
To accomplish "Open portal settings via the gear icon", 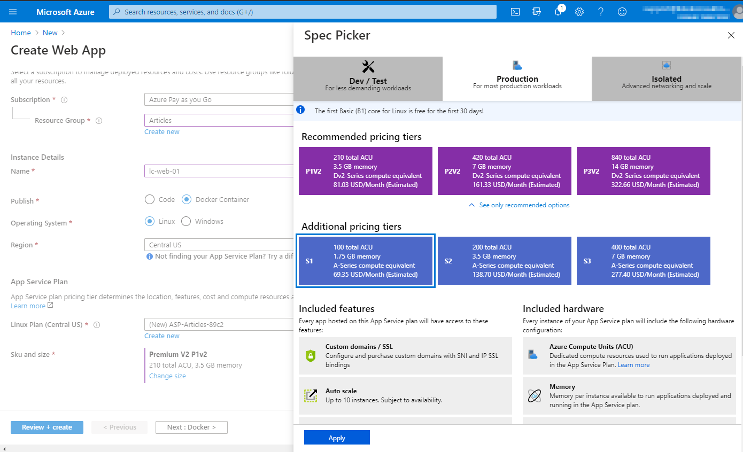I will [579, 11].
